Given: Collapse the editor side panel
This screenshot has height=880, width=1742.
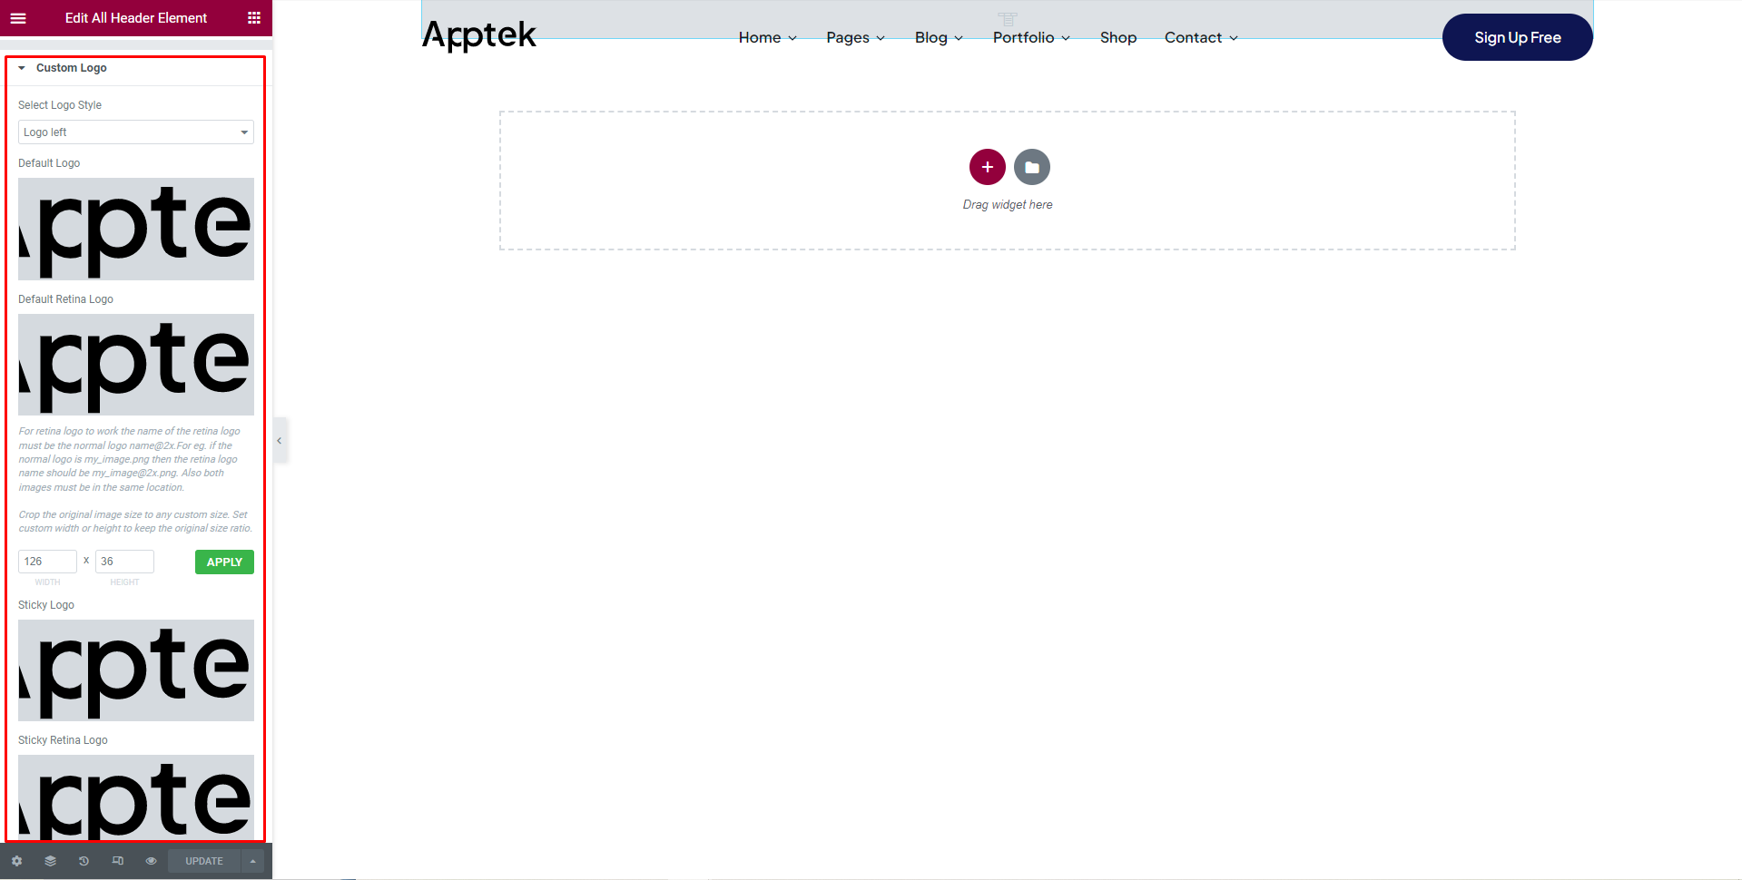Looking at the screenshot, I should click(x=280, y=441).
